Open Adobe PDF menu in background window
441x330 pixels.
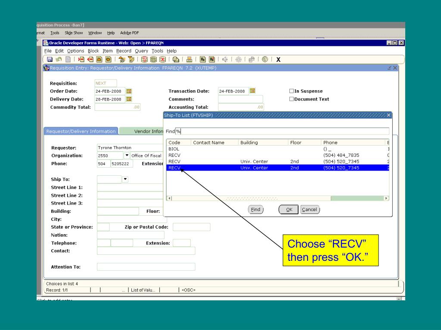[x=129, y=33]
